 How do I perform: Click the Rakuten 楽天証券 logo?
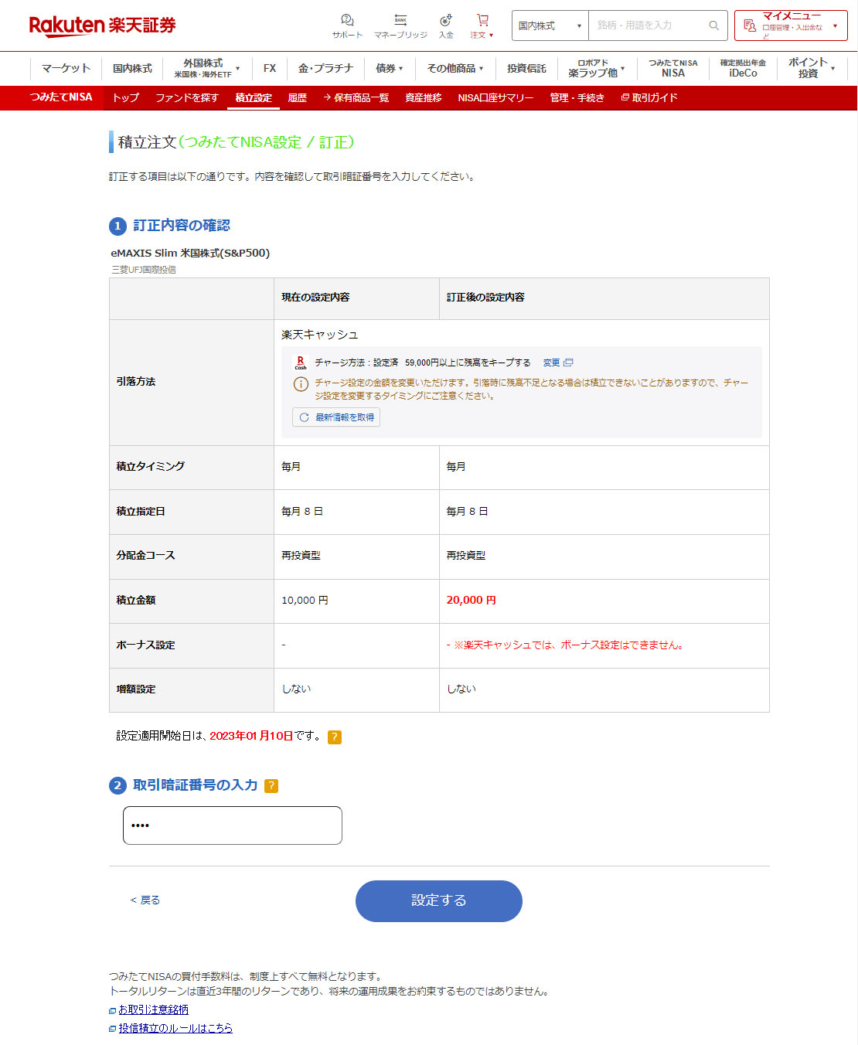(102, 26)
